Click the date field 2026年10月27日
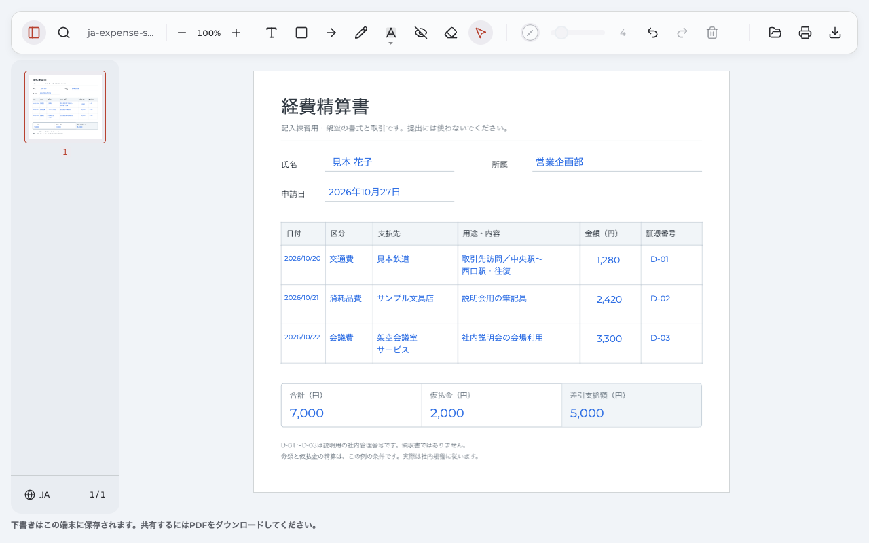 pyautogui.click(x=389, y=192)
